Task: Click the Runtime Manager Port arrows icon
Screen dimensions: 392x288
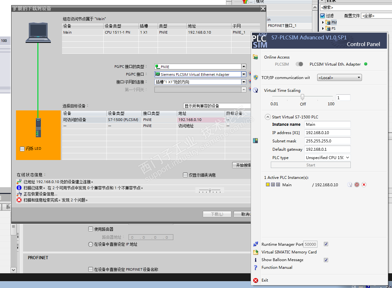Action: click(x=255, y=244)
